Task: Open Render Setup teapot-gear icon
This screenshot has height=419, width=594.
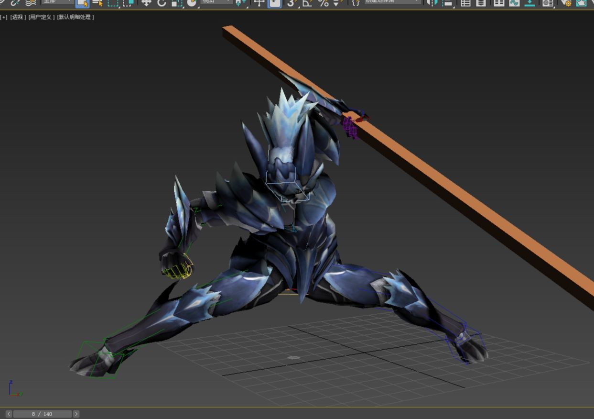Action: 566,3
